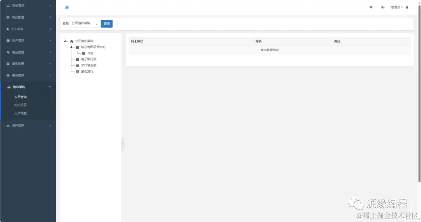This screenshot has height=222, width=421.
Task: Expand the 内容管理 menu chevron
Action: [50, 17]
